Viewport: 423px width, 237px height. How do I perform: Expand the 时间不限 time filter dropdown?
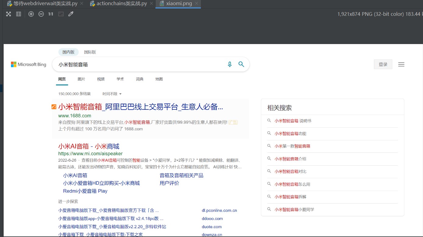tap(112, 94)
